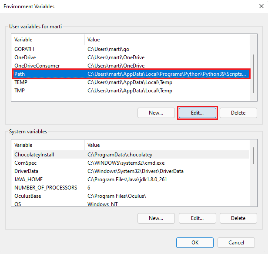
Task: Select the JAVA_HOME system variable
Action: [28, 179]
